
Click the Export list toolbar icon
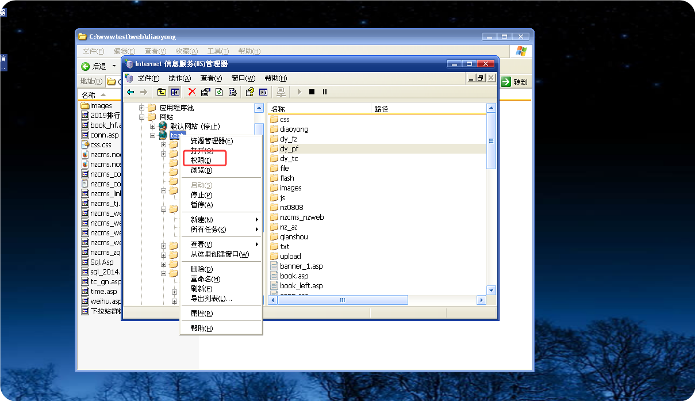pyautogui.click(x=232, y=92)
